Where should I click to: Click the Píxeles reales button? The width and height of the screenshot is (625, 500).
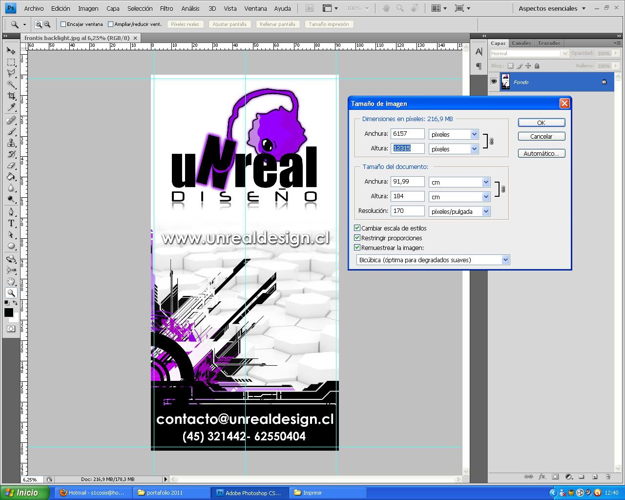pyautogui.click(x=185, y=24)
